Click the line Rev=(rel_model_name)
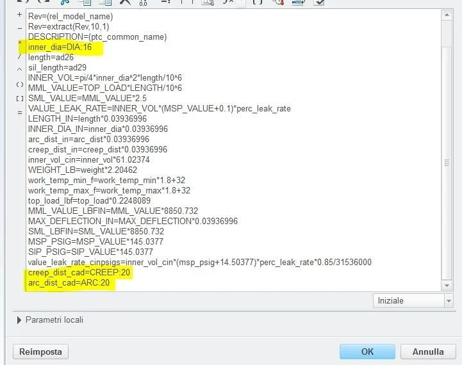Viewport: 462px width, 365px height. click(70, 17)
